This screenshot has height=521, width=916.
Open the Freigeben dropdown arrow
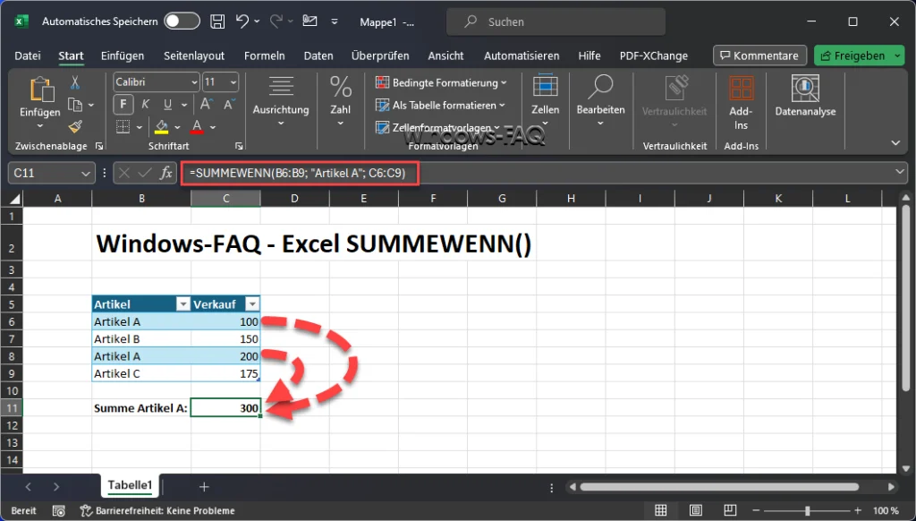[x=897, y=56]
